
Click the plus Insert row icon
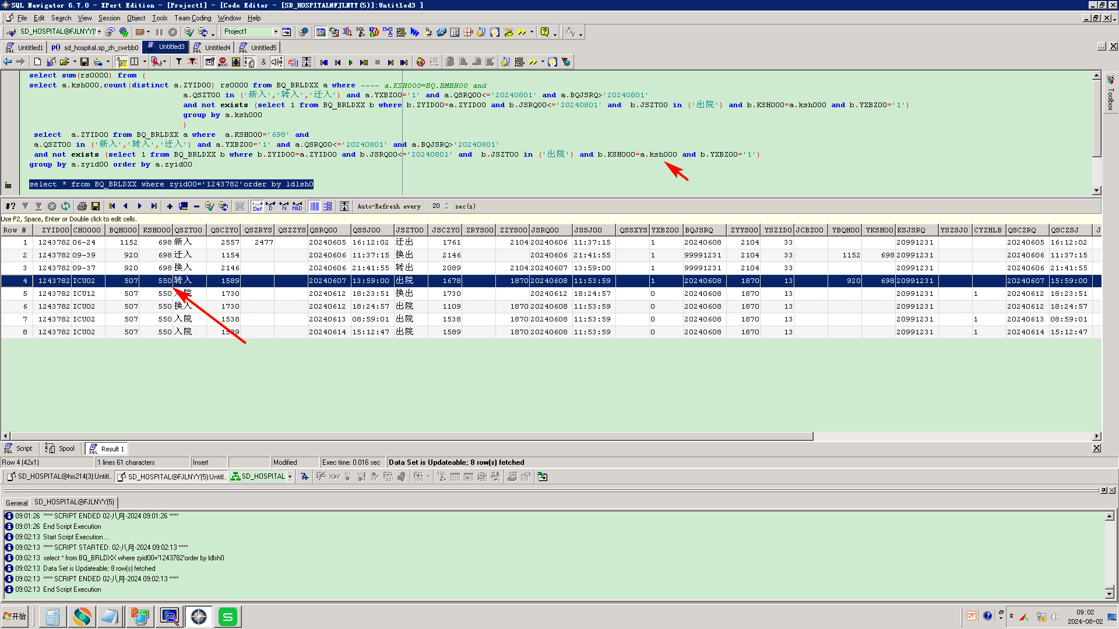170,206
